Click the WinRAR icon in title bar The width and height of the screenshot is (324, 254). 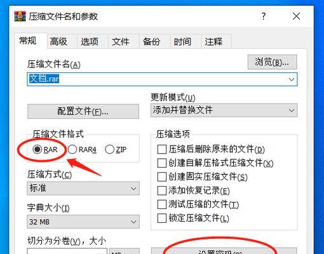point(20,17)
